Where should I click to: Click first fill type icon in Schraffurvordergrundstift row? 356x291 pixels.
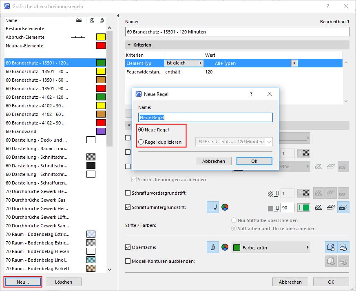(x=318, y=193)
